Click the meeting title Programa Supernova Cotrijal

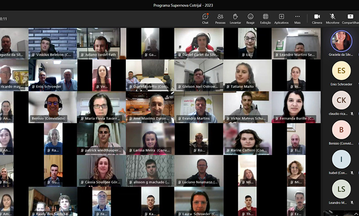pyautogui.click(x=183, y=5)
